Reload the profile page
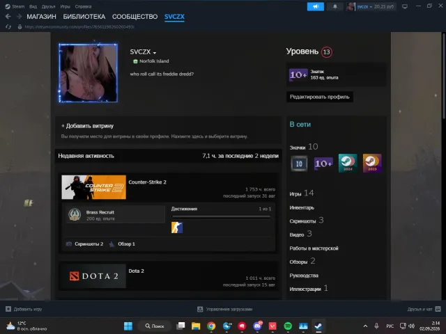Viewport: 446px width, 334px height. pyautogui.click(x=8, y=26)
